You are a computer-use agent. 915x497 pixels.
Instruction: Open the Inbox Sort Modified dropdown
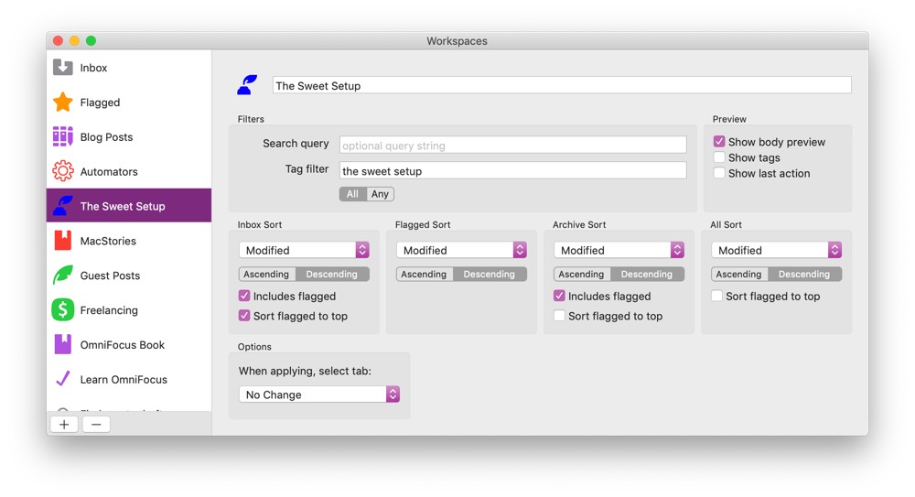coord(304,250)
